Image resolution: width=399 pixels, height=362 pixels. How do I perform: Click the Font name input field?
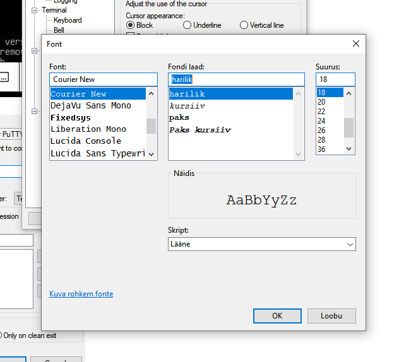point(103,79)
